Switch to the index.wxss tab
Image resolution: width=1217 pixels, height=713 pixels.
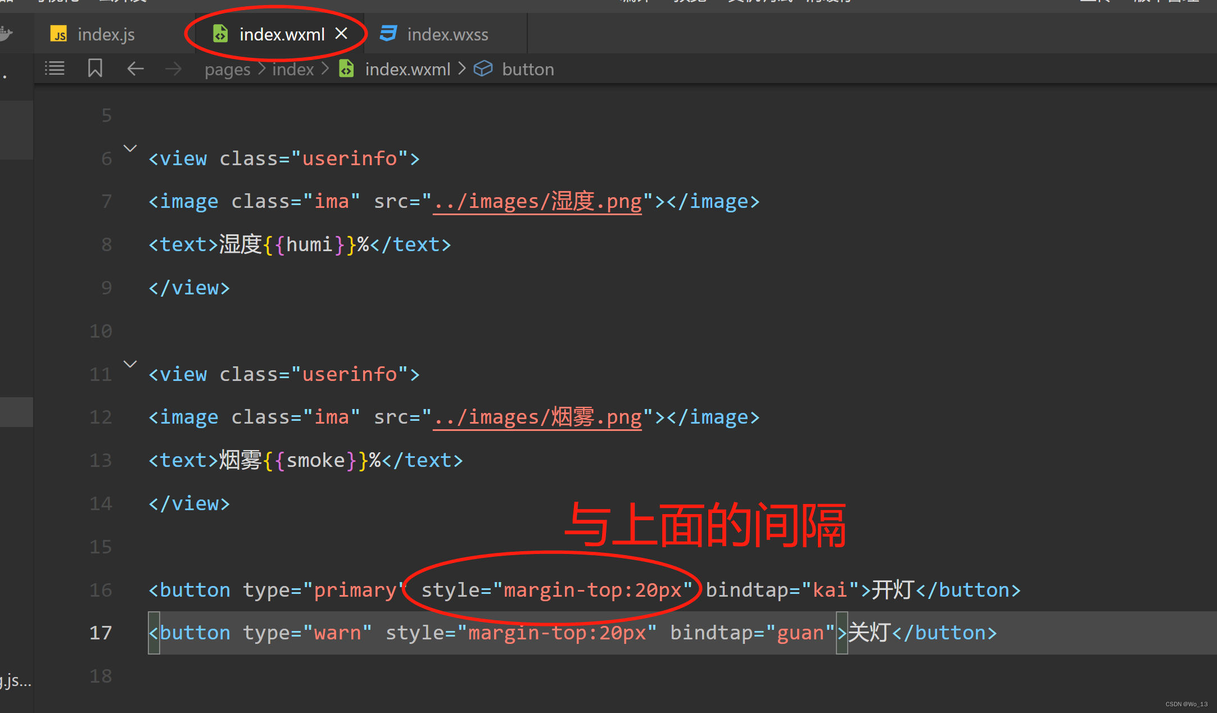[447, 34]
